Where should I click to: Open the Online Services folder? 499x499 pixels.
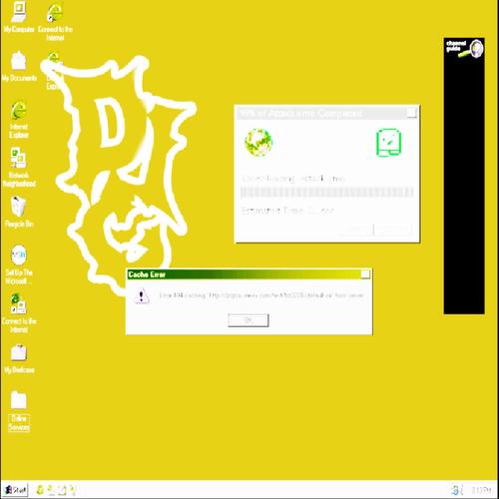coord(19,411)
